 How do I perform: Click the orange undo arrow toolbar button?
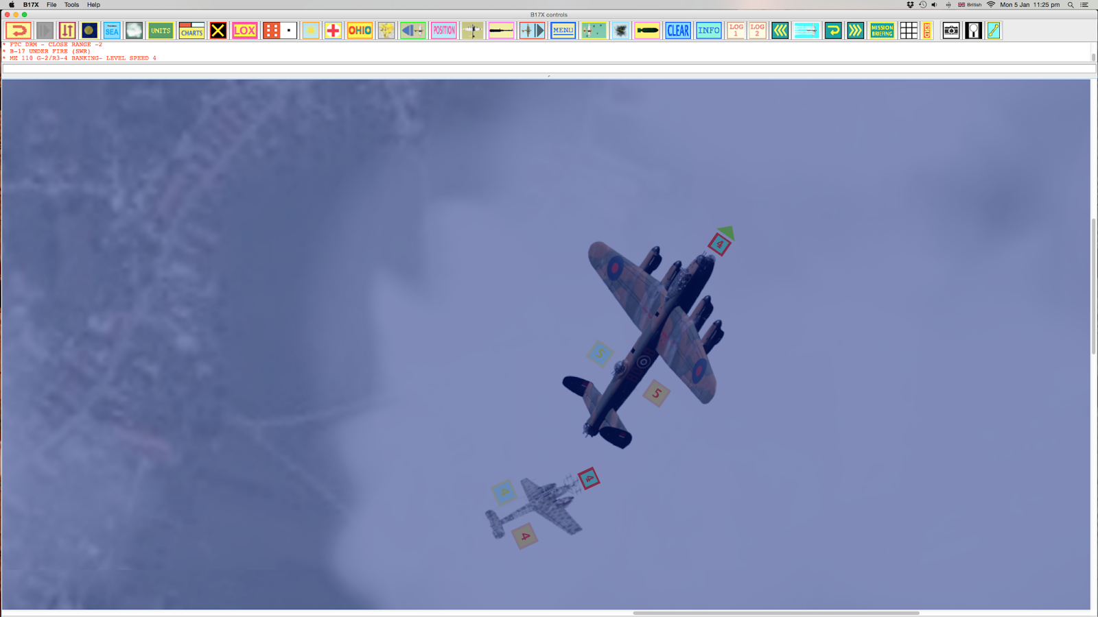[x=19, y=30]
